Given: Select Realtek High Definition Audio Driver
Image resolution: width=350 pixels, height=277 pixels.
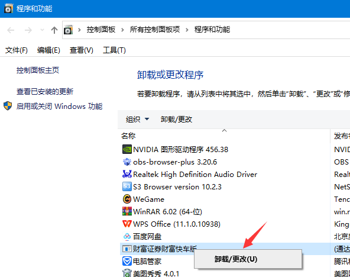Looking at the screenshot, I should (195, 174).
